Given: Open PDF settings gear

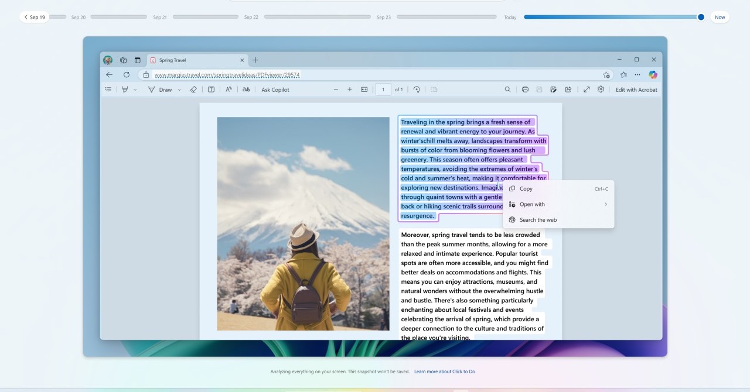Looking at the screenshot, I should pos(601,90).
